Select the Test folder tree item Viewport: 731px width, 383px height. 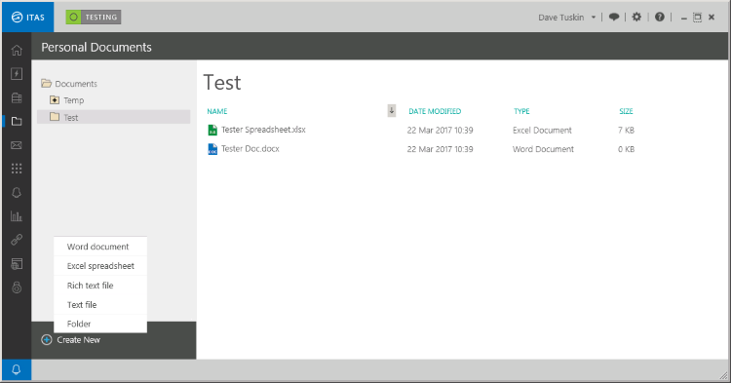(113, 117)
